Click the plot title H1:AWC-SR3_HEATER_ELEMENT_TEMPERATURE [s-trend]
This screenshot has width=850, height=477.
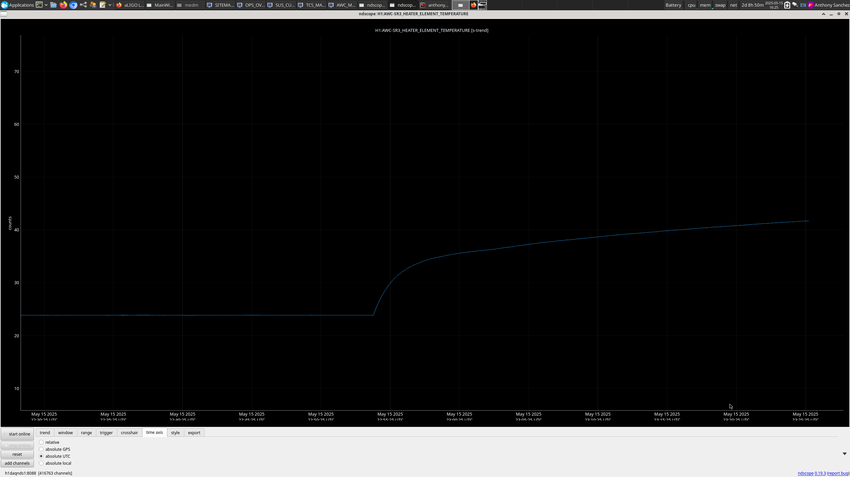[x=432, y=30]
